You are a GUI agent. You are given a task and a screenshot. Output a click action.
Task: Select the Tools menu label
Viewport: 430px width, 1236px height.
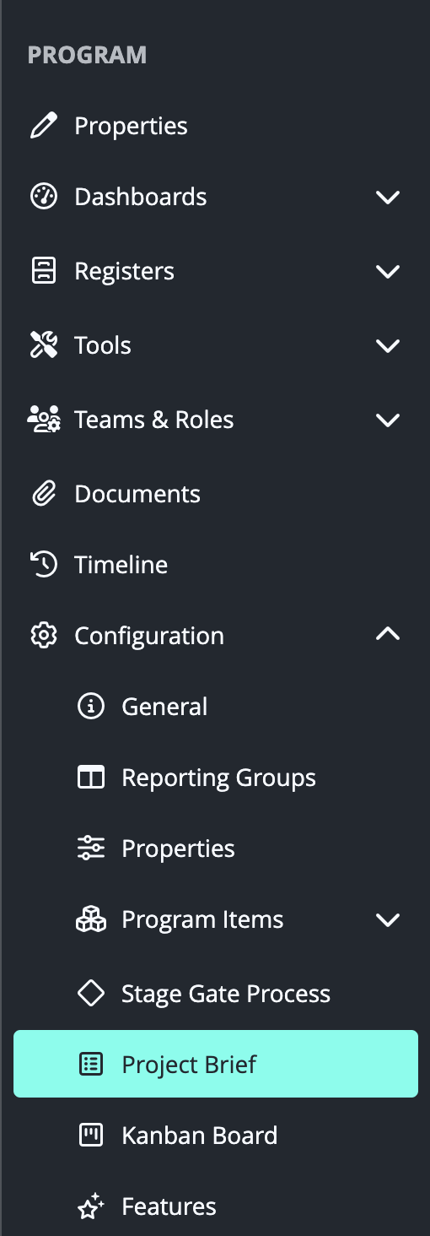coord(103,345)
